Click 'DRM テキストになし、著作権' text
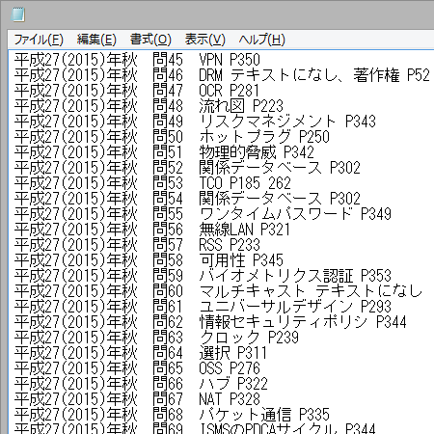Screen dimensions: 434x434 299,75
